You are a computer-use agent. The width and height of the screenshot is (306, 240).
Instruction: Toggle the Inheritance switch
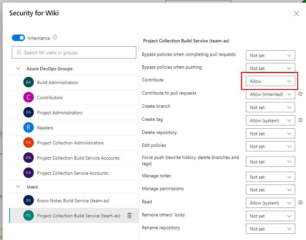pos(18,38)
